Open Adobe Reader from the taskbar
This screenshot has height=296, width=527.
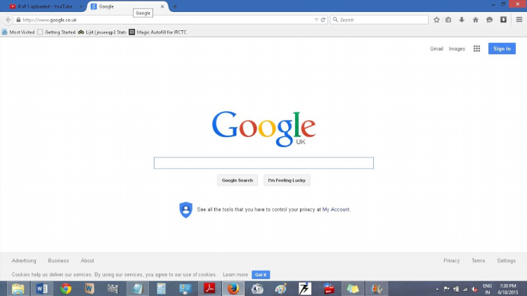(x=209, y=288)
